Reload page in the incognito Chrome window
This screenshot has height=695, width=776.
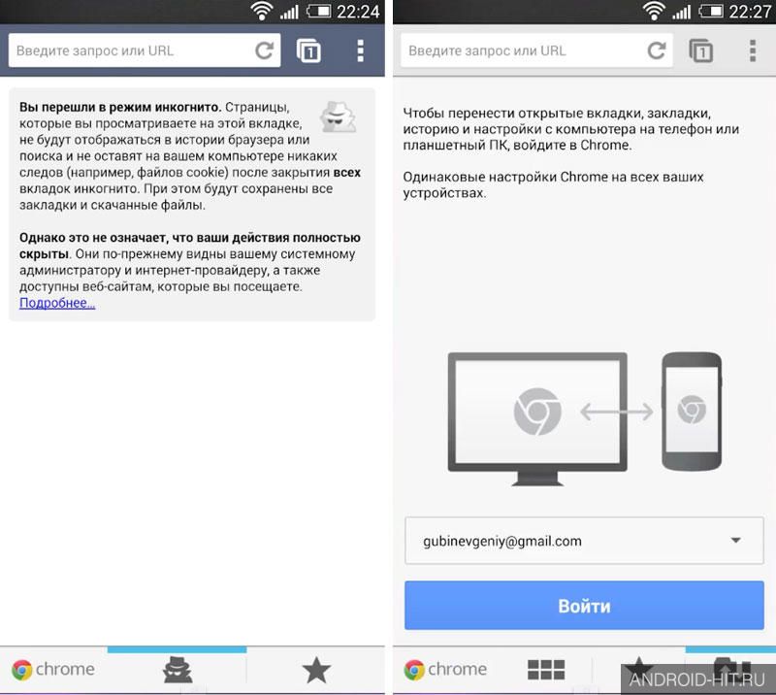pyautogui.click(x=264, y=50)
